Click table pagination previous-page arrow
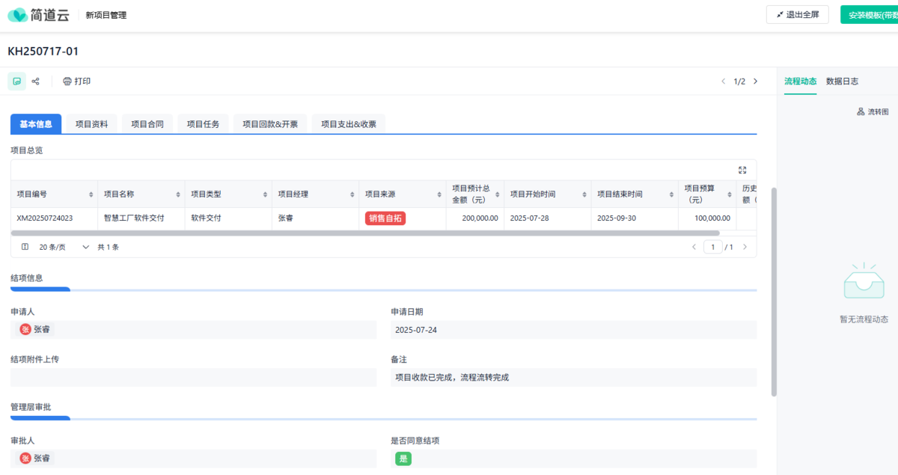898x475 pixels. (x=694, y=247)
